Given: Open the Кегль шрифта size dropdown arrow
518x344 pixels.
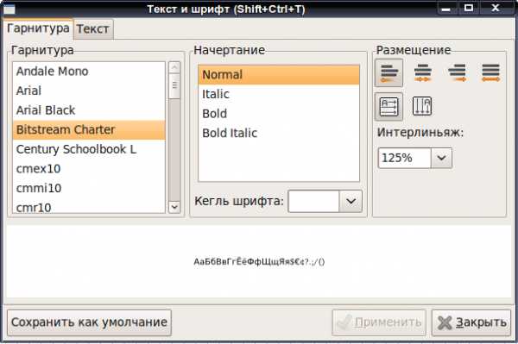Looking at the screenshot, I should [x=351, y=201].
